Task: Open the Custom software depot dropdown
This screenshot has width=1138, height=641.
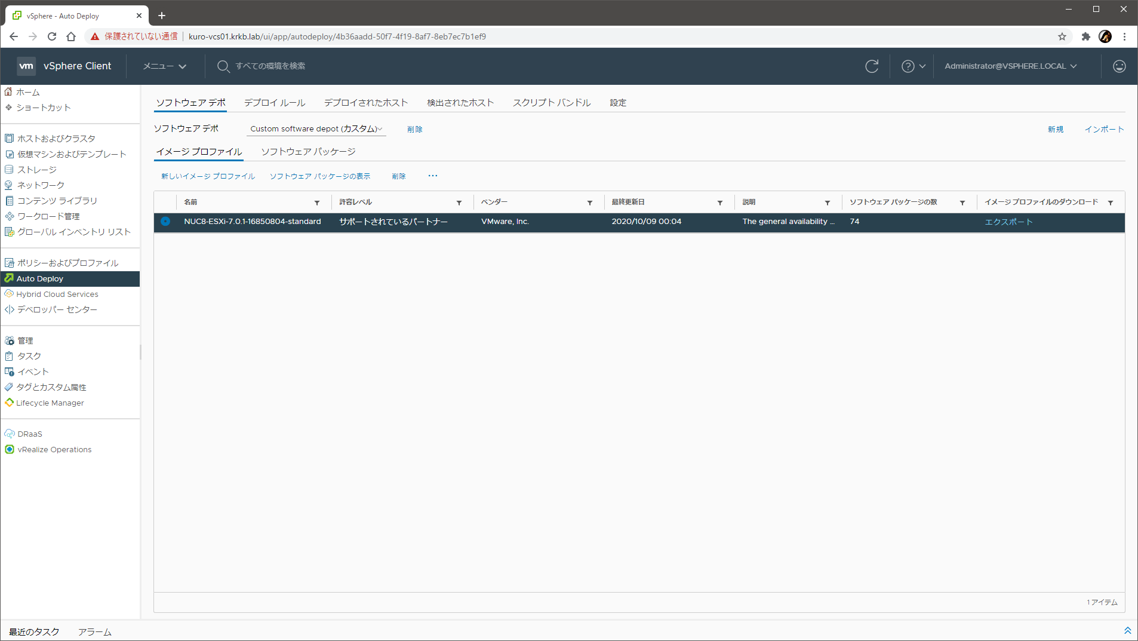Action: tap(316, 129)
